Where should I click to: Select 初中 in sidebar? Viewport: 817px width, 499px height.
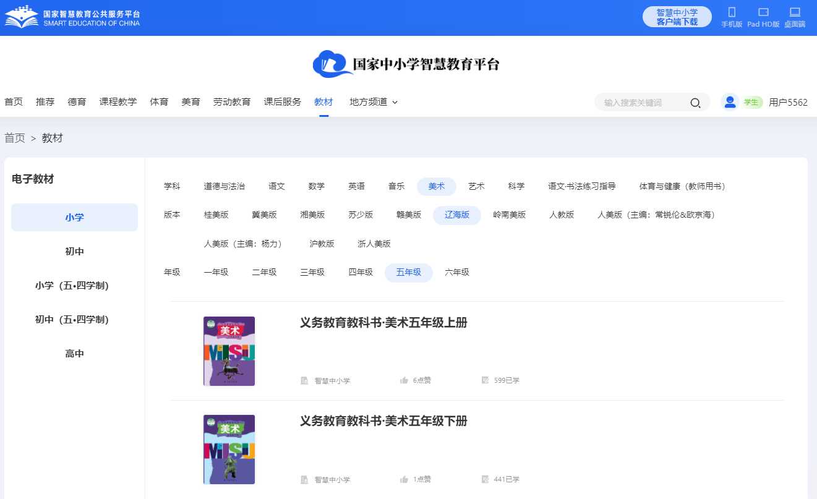[x=74, y=252]
